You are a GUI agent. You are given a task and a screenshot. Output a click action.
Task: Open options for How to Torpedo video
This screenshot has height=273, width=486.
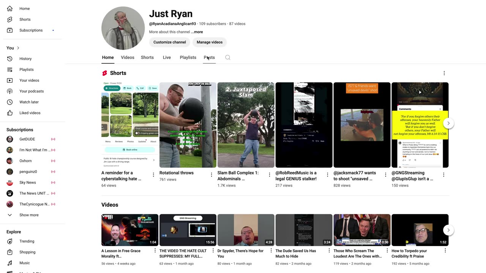(x=445, y=251)
